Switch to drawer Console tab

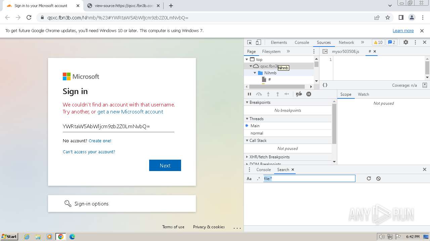click(263, 170)
